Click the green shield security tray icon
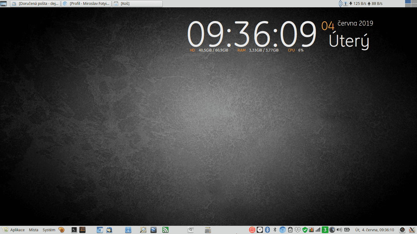Viewport: 417px width, 234px height. [305, 230]
